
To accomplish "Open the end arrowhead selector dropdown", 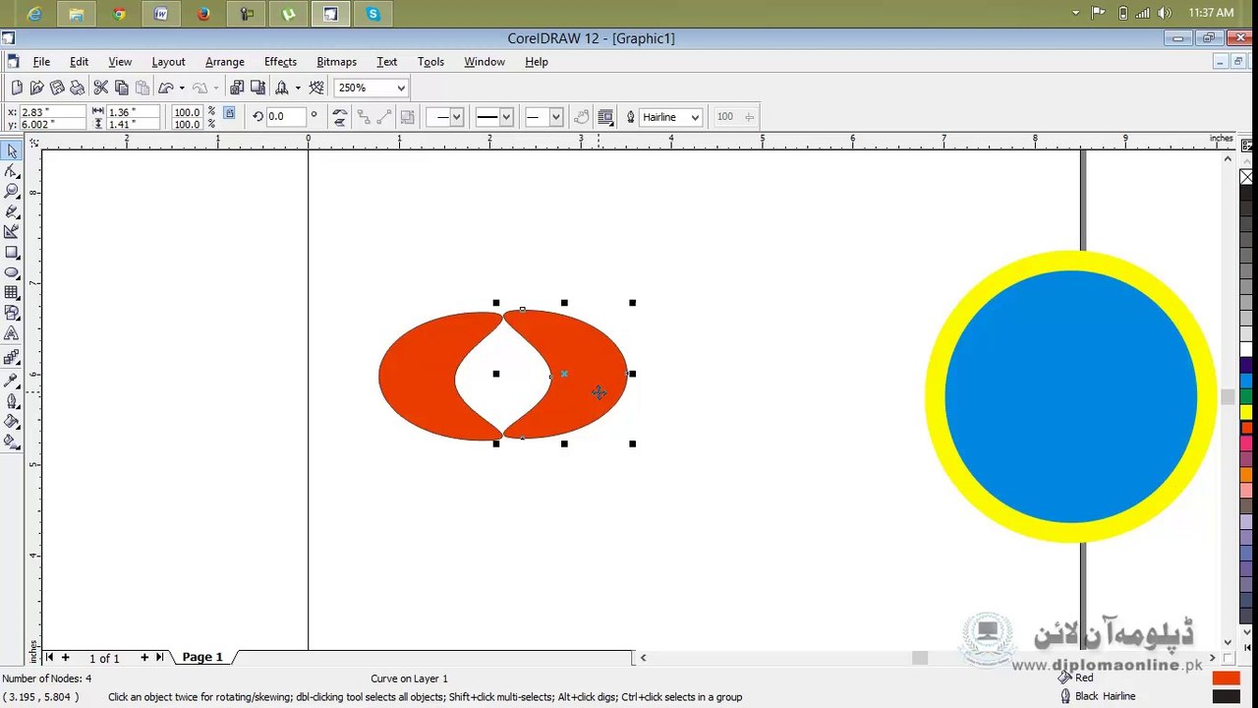I will coord(555,117).
